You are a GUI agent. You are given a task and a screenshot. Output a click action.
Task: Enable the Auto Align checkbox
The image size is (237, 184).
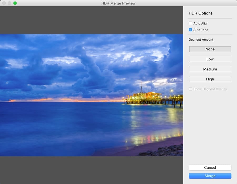190,23
